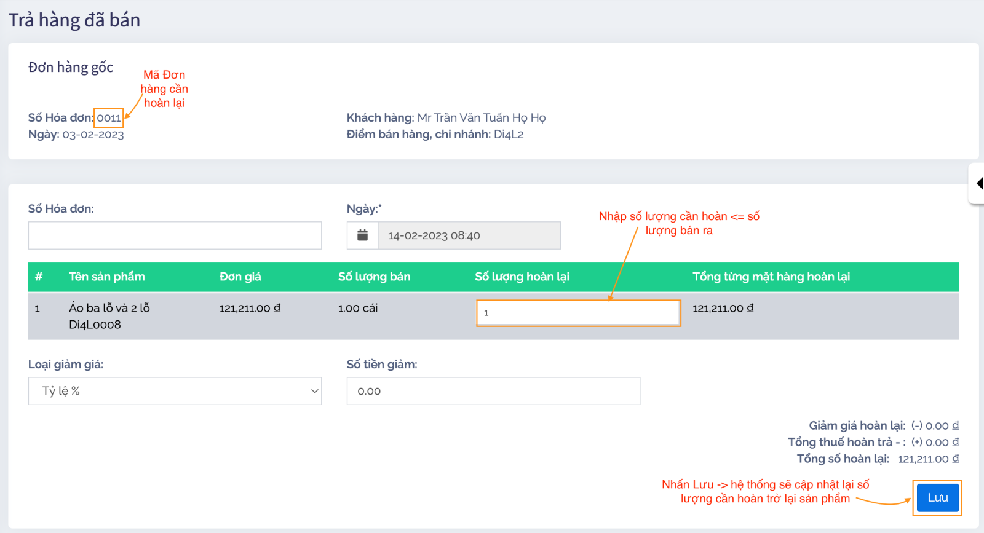
Task: Click the calendar icon beside the date field
Action: pyautogui.click(x=362, y=235)
